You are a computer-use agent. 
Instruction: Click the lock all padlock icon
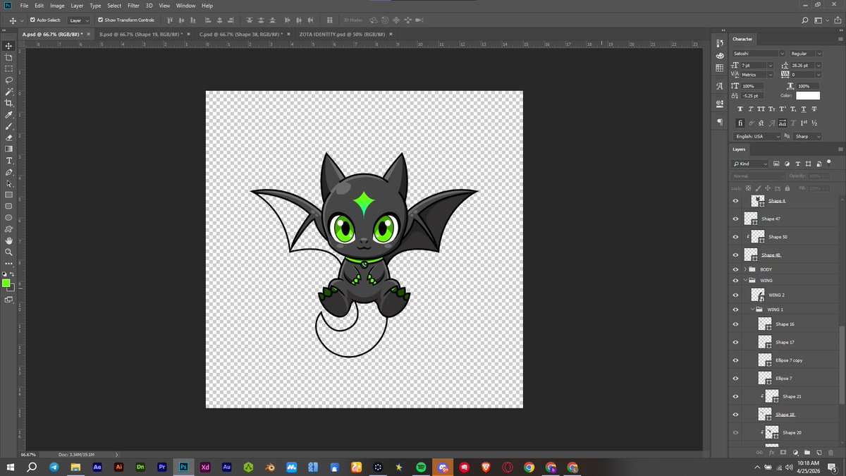click(787, 188)
